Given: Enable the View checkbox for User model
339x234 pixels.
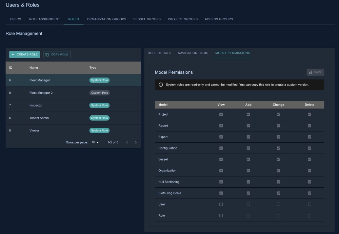Looking at the screenshot, I should [221, 204].
